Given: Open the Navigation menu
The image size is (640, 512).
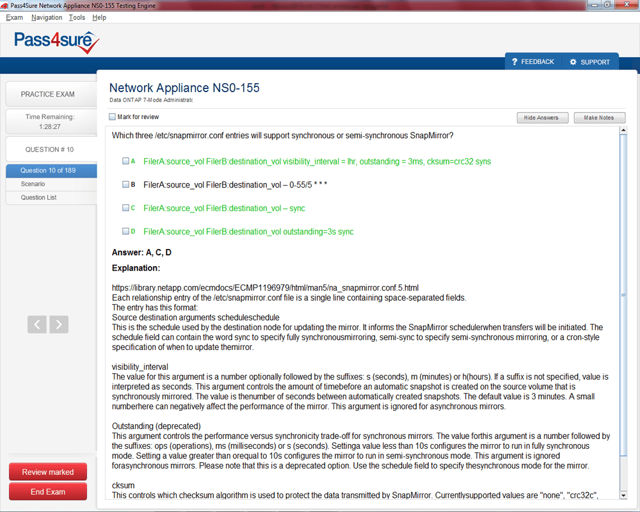Looking at the screenshot, I should [x=47, y=18].
